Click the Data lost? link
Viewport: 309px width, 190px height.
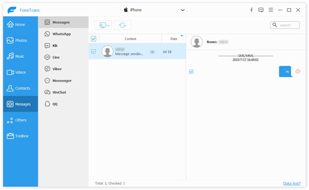pos(292,183)
